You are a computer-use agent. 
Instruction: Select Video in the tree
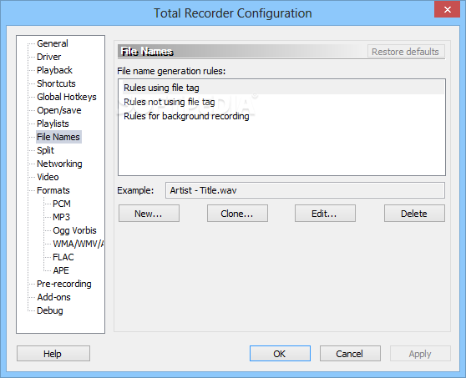pyautogui.click(x=48, y=177)
